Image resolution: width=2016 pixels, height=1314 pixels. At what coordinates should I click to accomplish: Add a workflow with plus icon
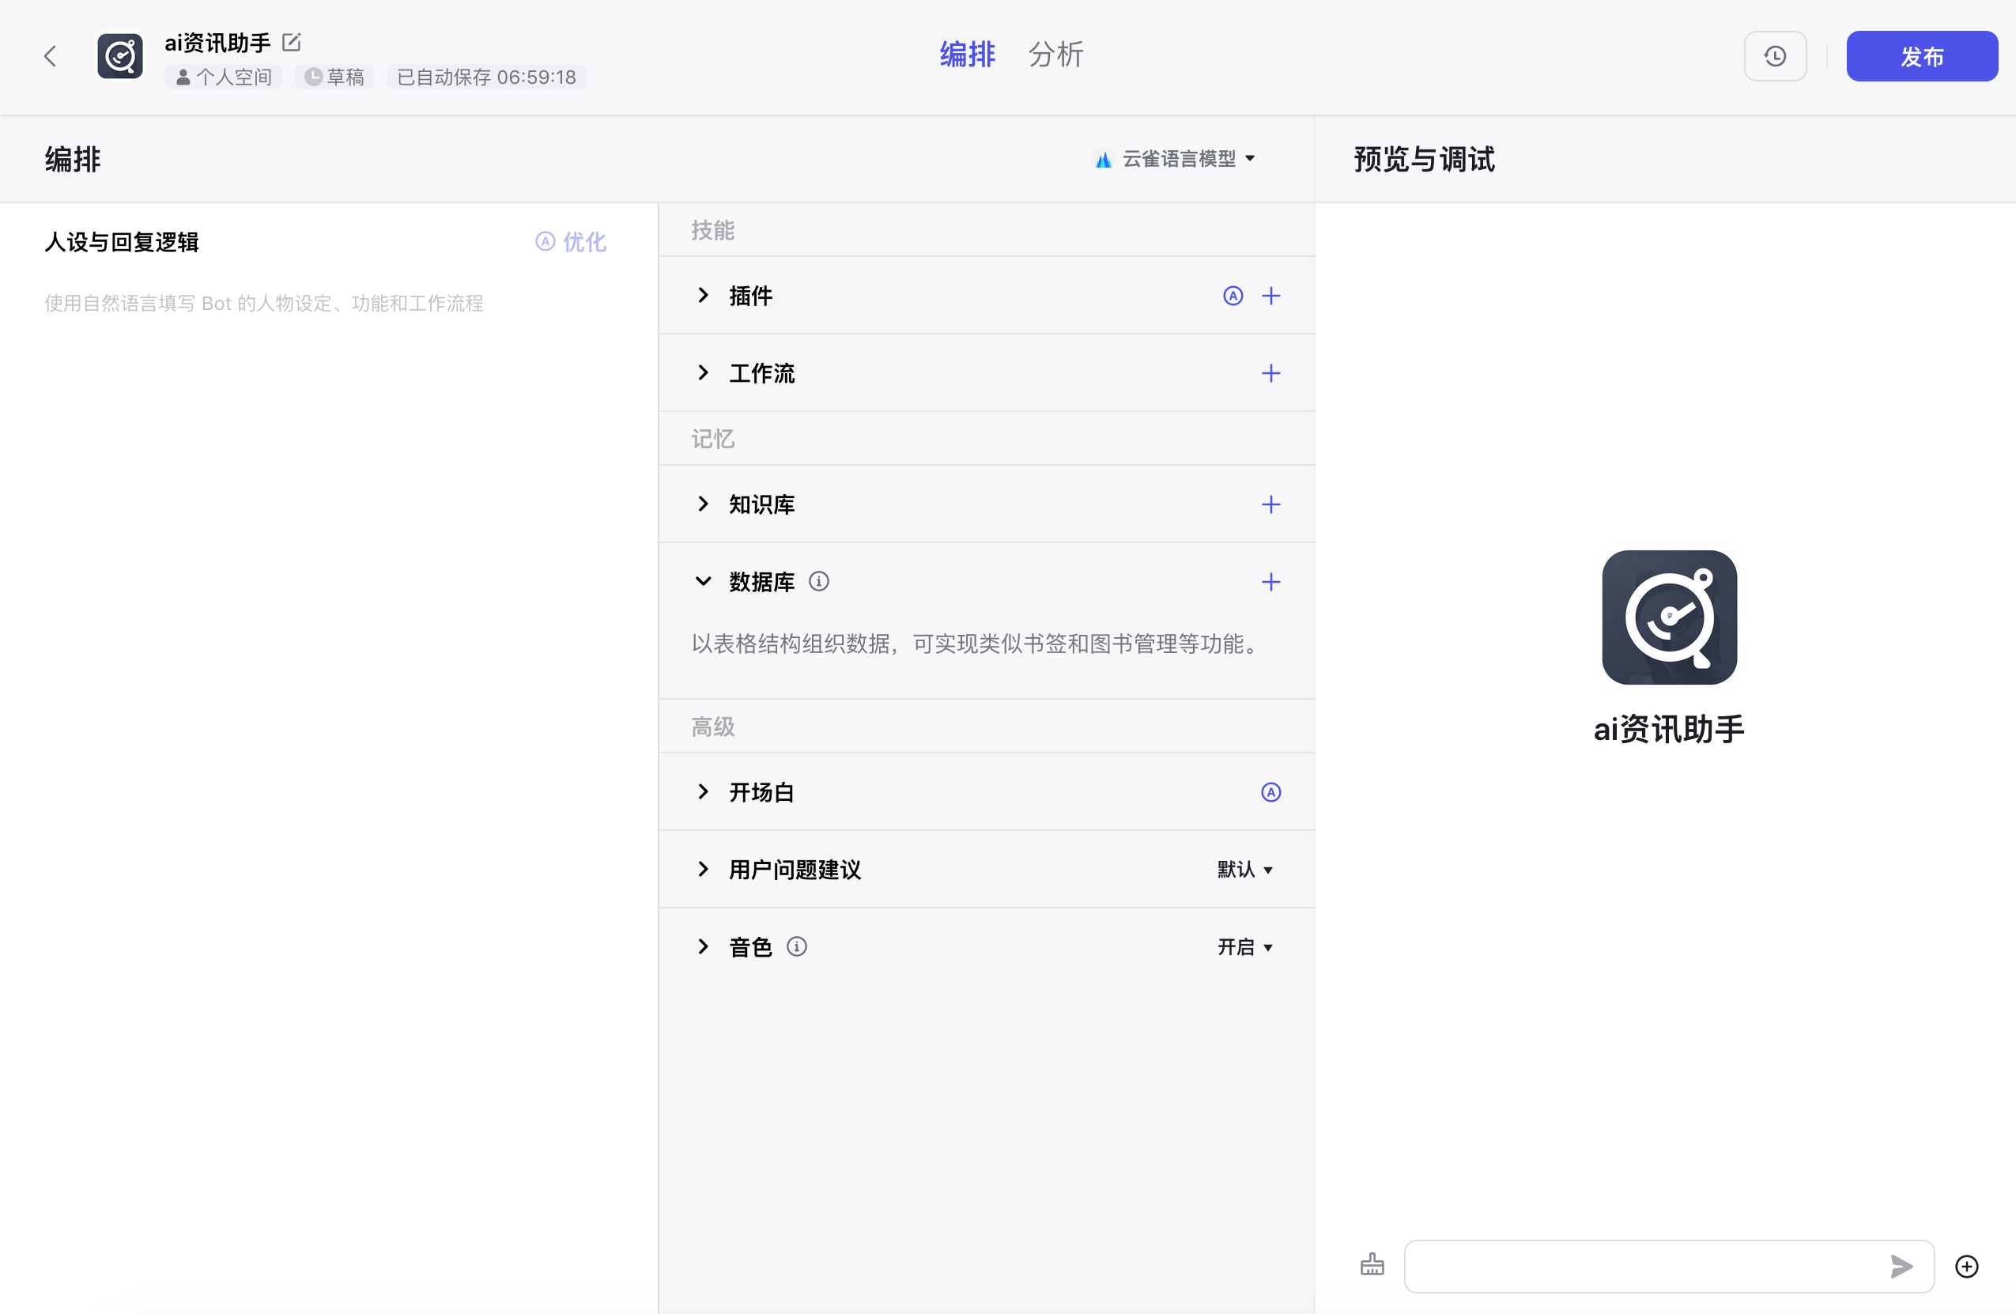(1270, 372)
